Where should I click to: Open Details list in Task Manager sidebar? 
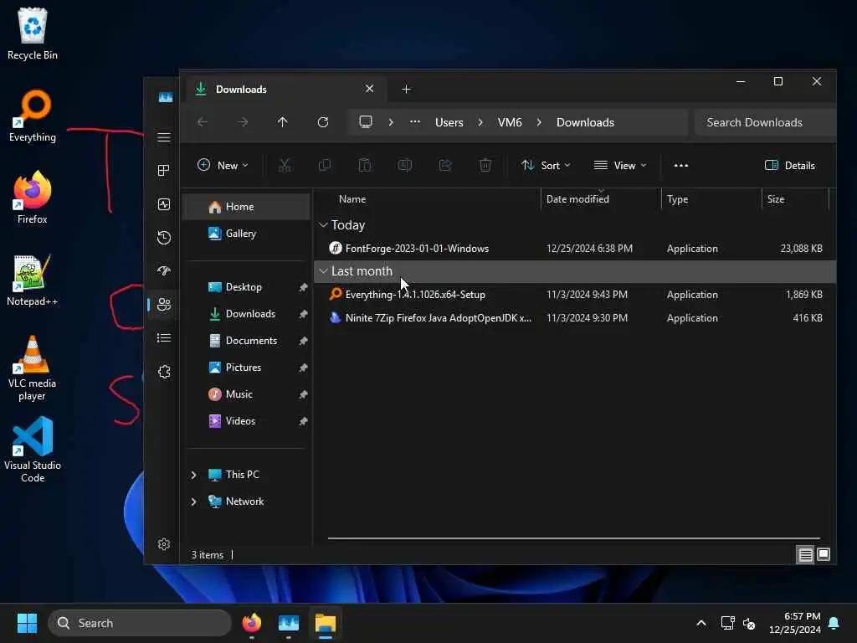click(x=164, y=338)
